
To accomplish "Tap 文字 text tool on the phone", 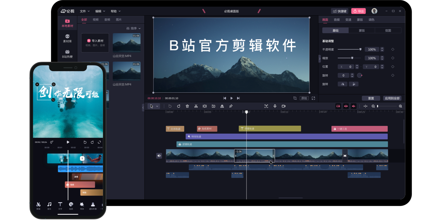I will click(60, 206).
